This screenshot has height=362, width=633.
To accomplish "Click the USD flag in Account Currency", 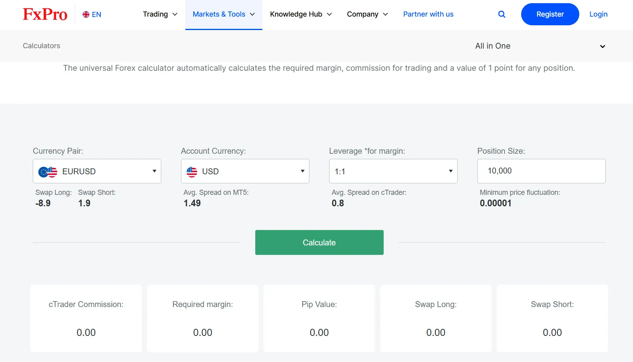I will coord(192,172).
